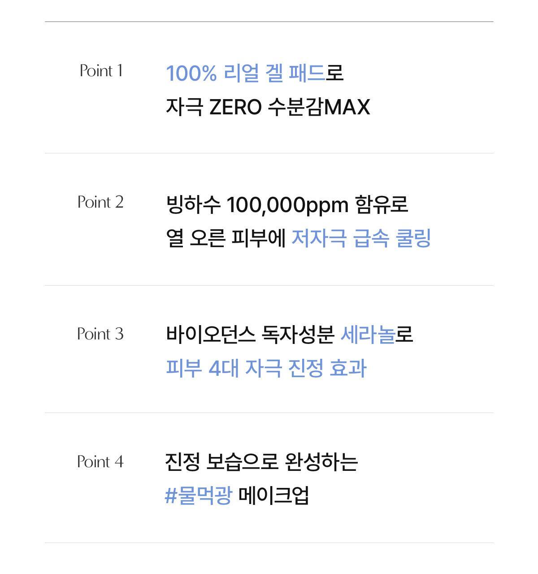The width and height of the screenshot is (538, 574).
Task: Select the '수분감MAX' text
Action: pyautogui.click(x=319, y=107)
